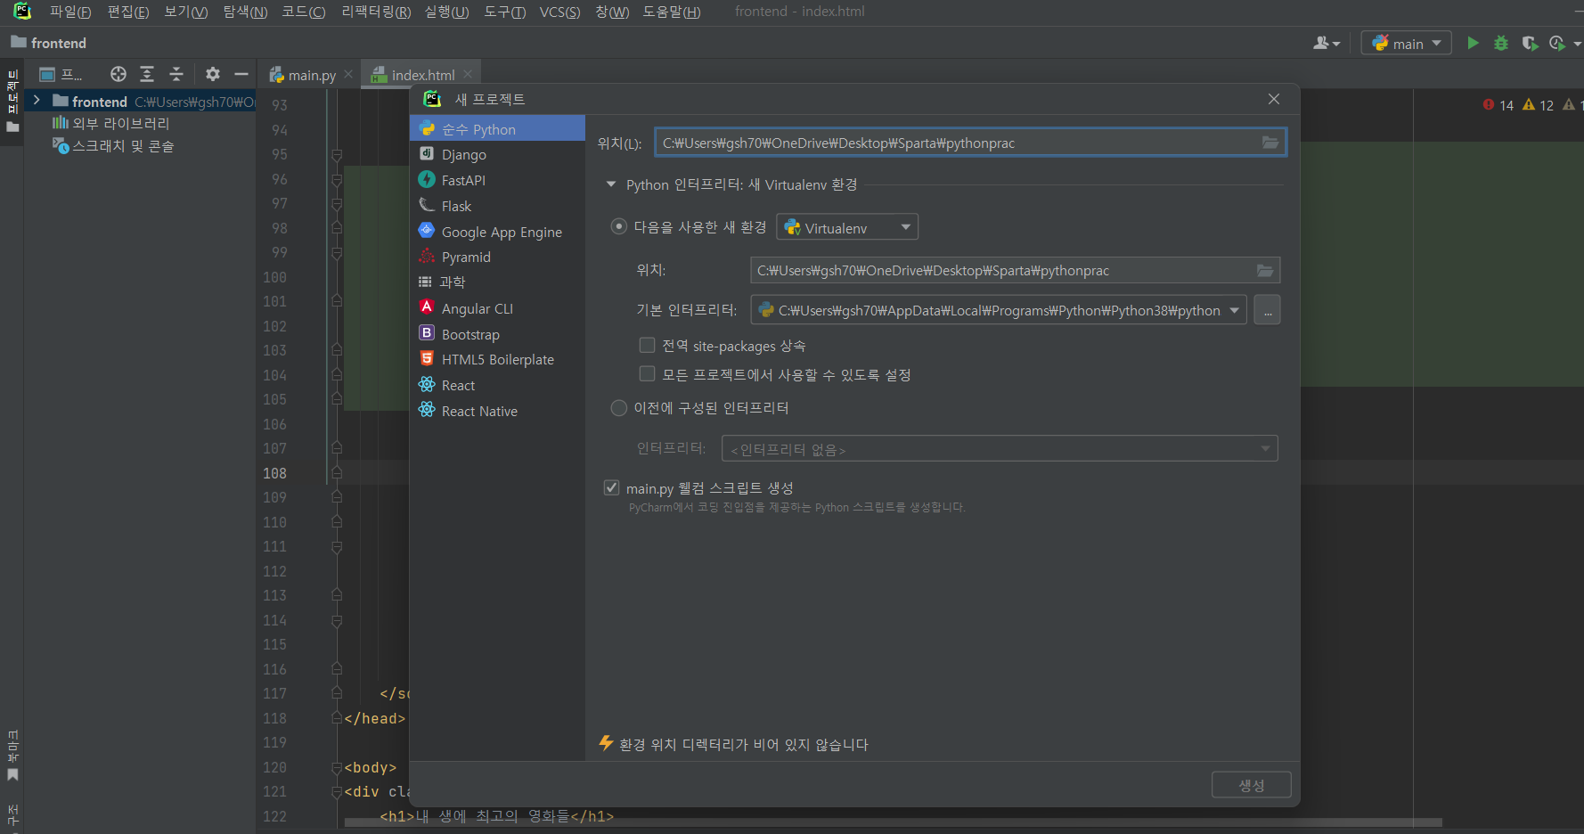Open the 실행(U) menu
This screenshot has width=1584, height=834.
tap(446, 12)
